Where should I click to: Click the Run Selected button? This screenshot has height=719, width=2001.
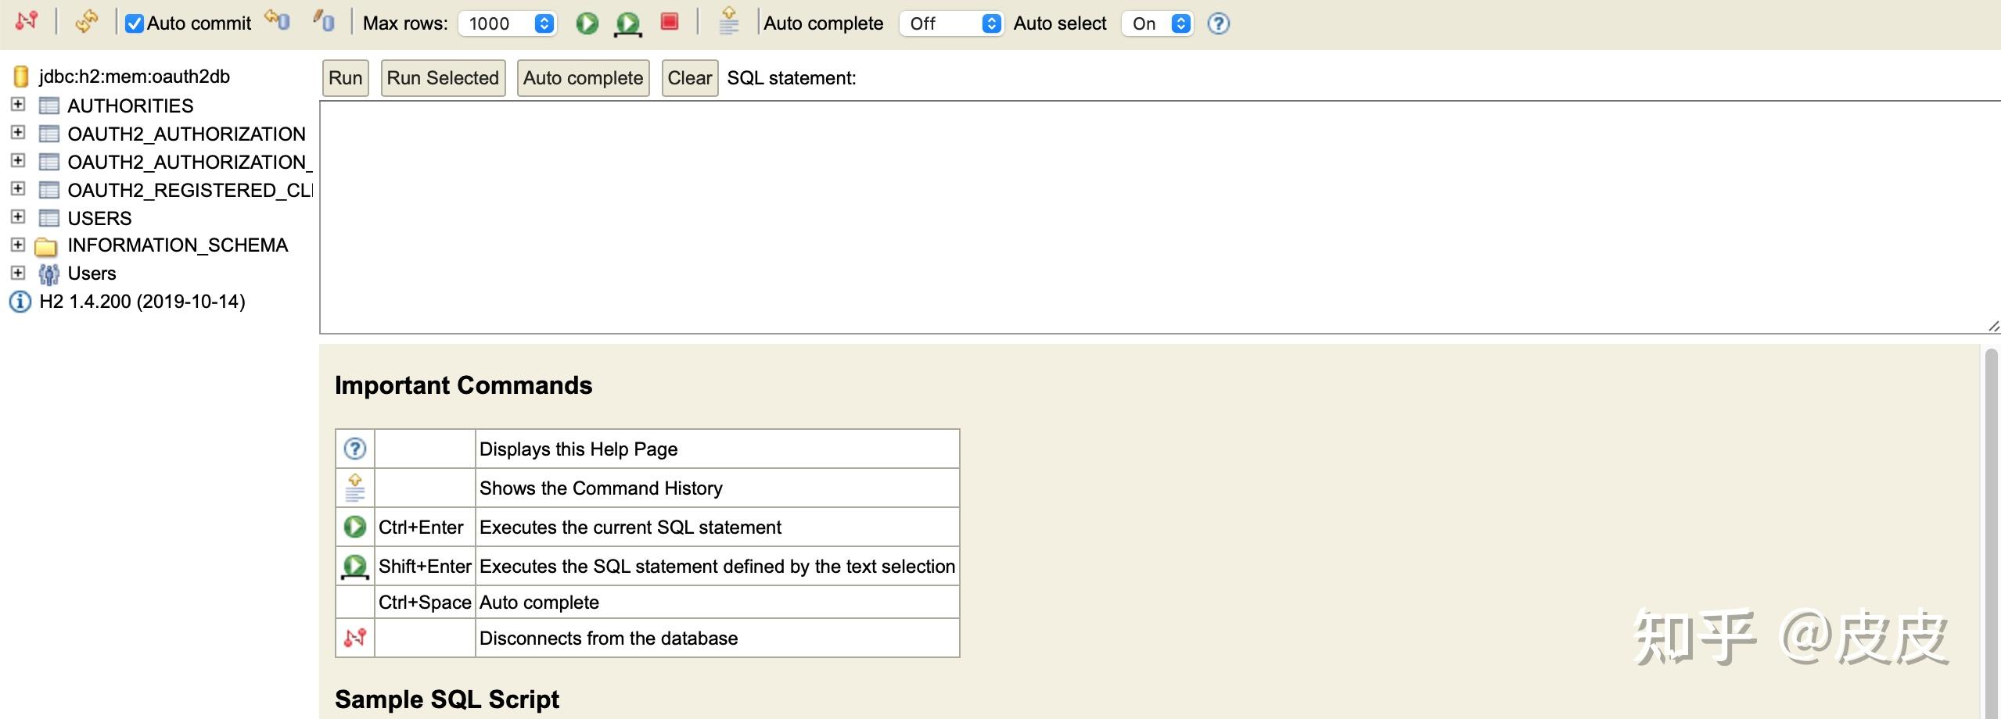[442, 77]
